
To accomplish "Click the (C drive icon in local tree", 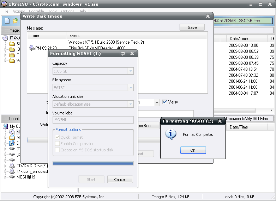I will (12, 149).
